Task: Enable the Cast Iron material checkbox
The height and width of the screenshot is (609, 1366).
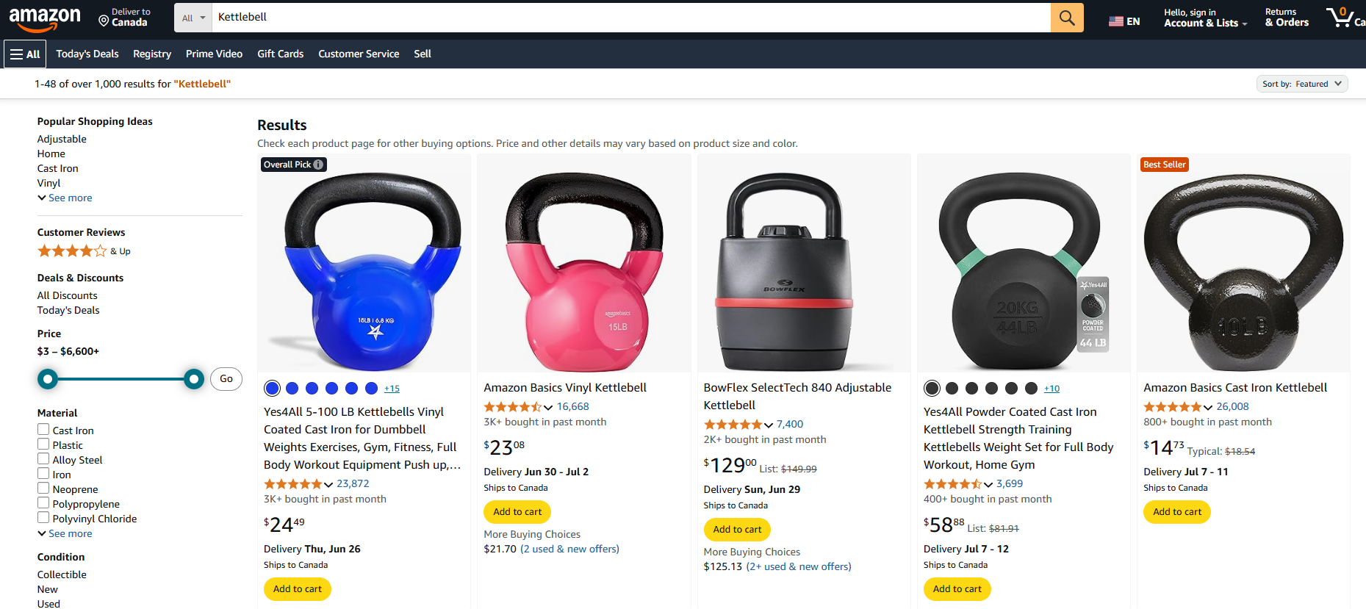Action: pos(43,429)
